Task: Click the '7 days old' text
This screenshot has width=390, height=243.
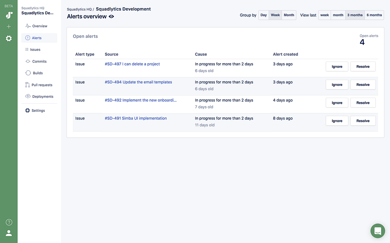Action: [204, 107]
